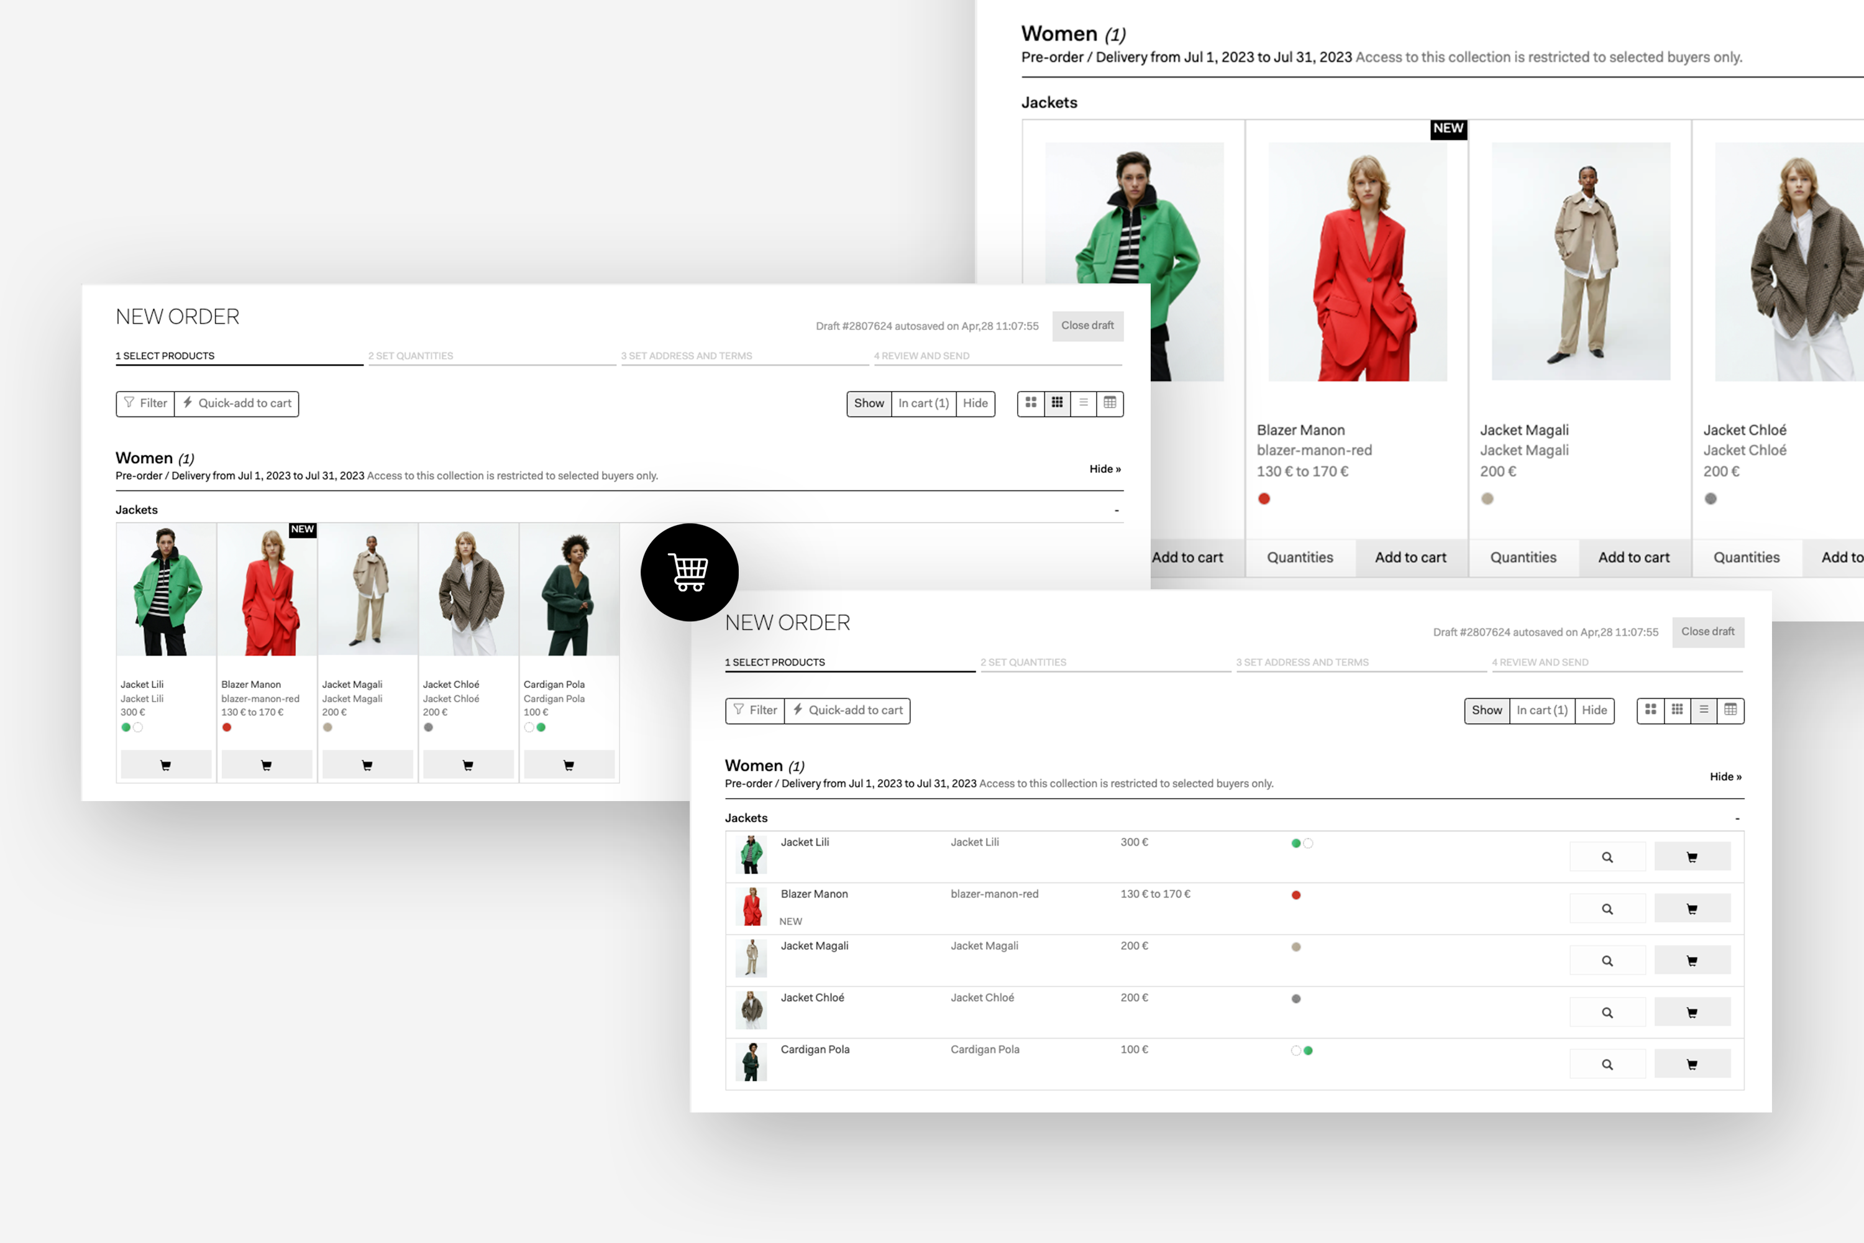Open magnifier for Blazer Manon list row

[x=1607, y=909]
